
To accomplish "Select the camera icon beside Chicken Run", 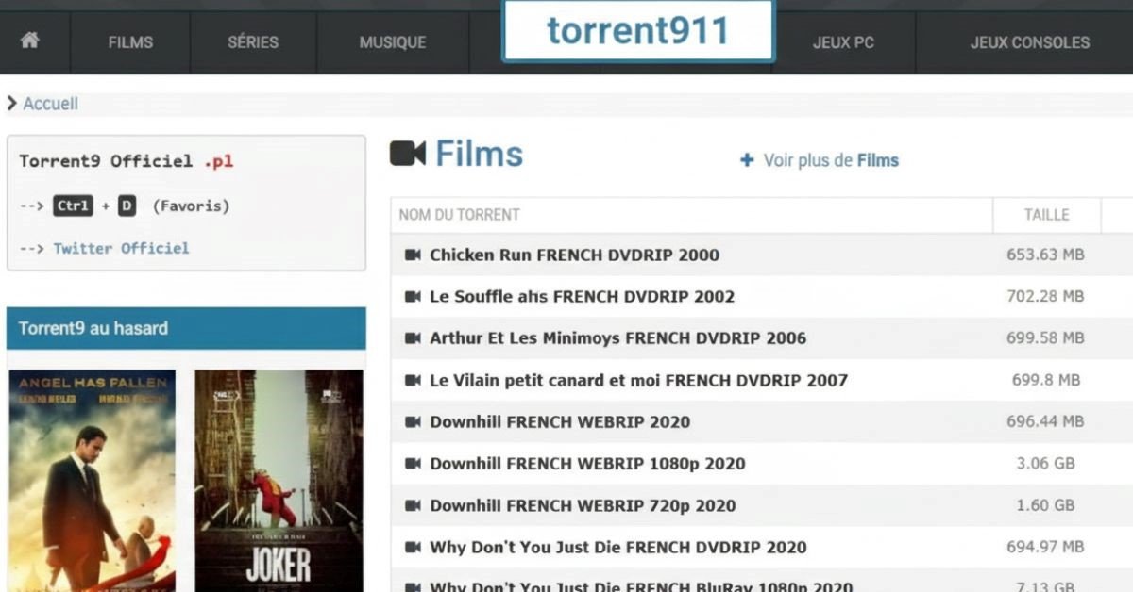I will click(x=414, y=255).
